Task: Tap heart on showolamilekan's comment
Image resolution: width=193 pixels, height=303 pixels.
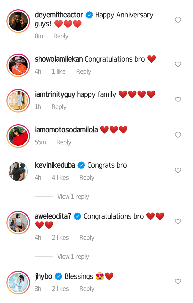Action: (178, 64)
